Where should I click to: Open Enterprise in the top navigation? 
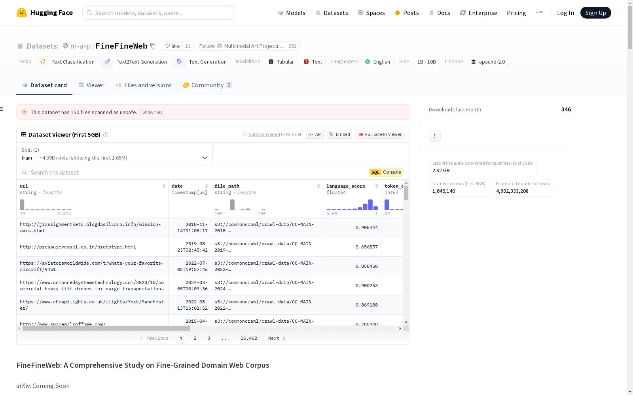tap(478, 13)
